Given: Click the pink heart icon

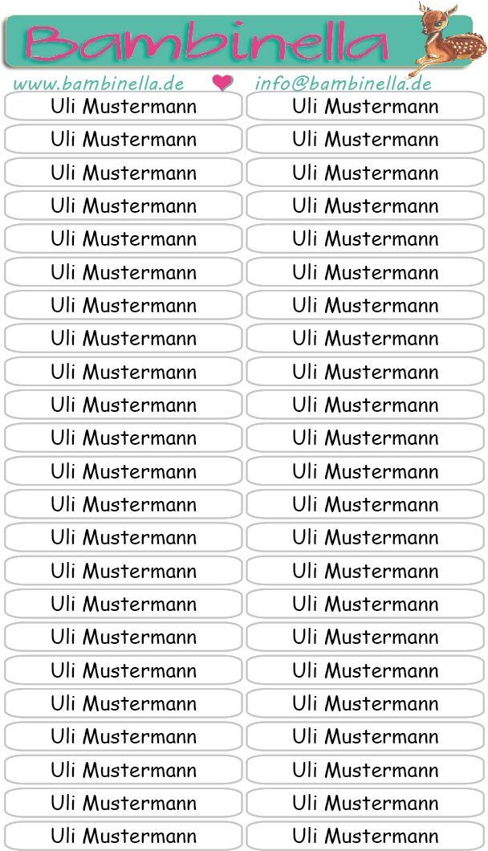Looking at the screenshot, I should (x=222, y=83).
